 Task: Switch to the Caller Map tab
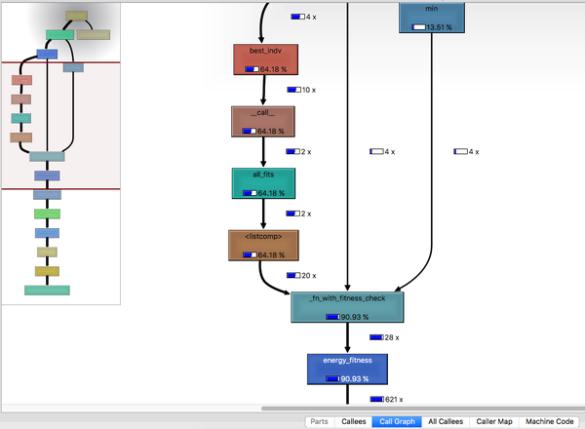tap(494, 421)
